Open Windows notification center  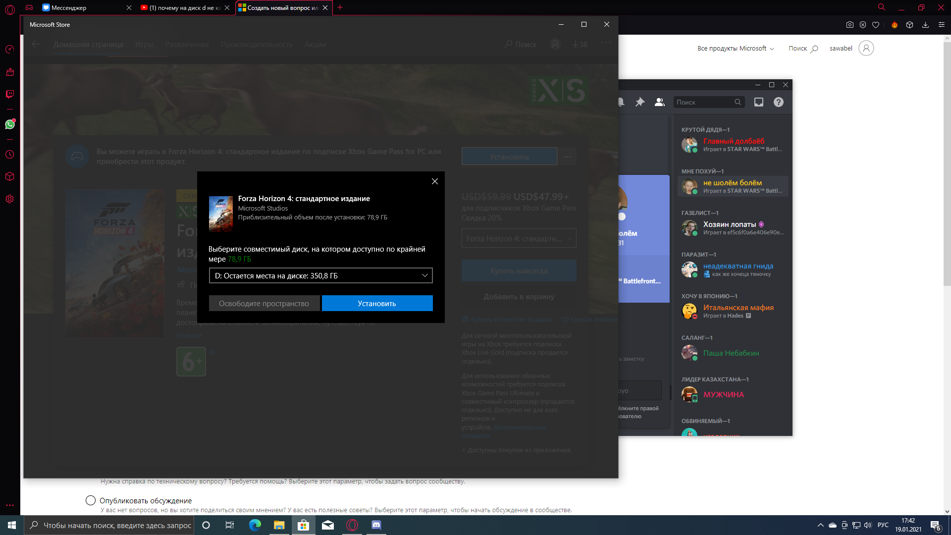point(936,526)
